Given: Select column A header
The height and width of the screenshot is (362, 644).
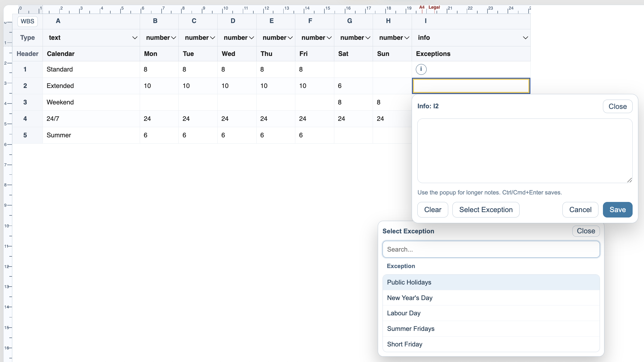Looking at the screenshot, I should click(x=91, y=21).
